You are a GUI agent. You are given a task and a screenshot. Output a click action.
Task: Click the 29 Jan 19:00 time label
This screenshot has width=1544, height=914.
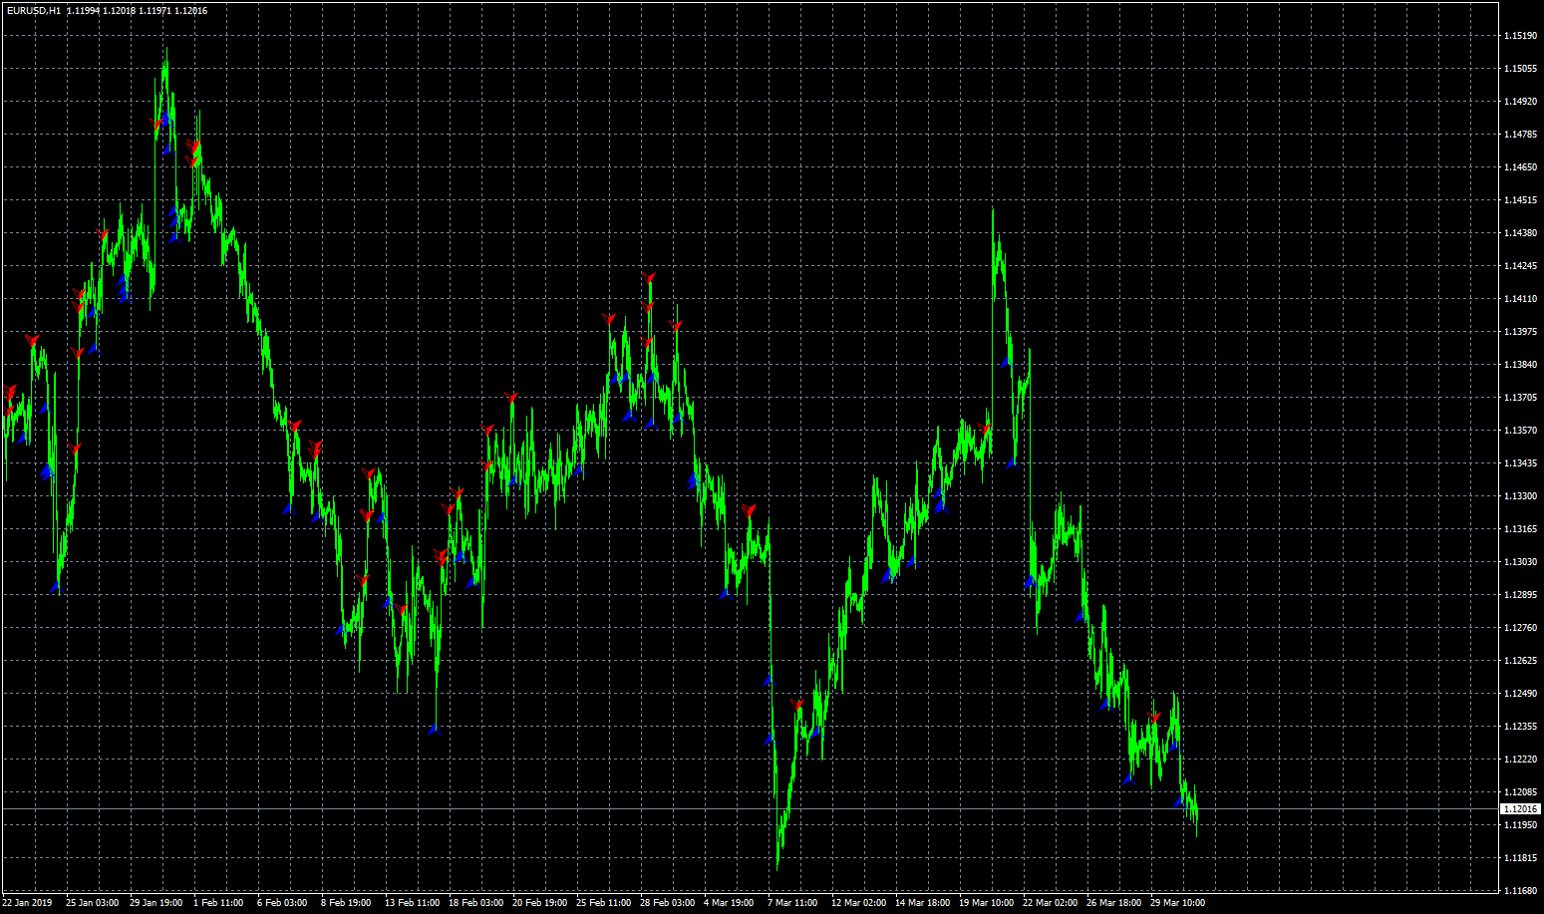tap(155, 903)
